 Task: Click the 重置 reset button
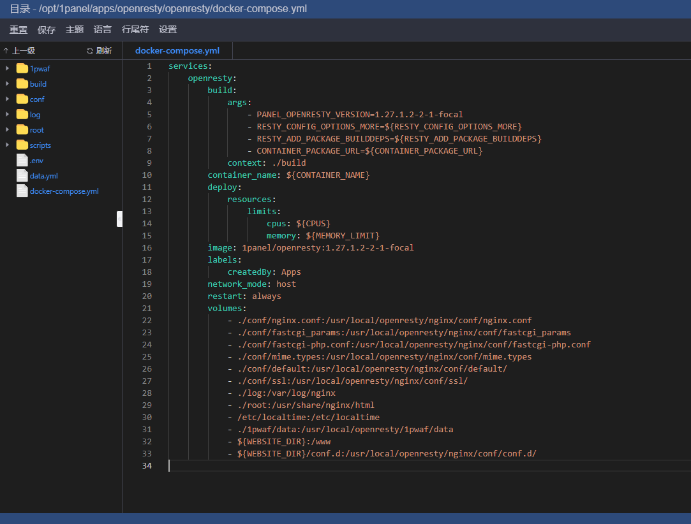pyautogui.click(x=19, y=29)
